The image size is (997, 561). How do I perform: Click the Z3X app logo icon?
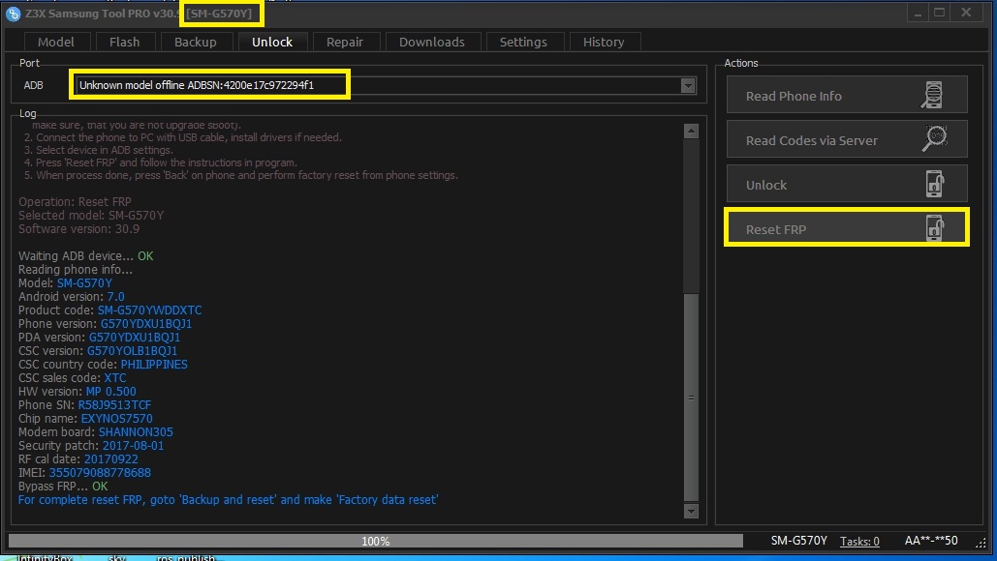pyautogui.click(x=13, y=14)
